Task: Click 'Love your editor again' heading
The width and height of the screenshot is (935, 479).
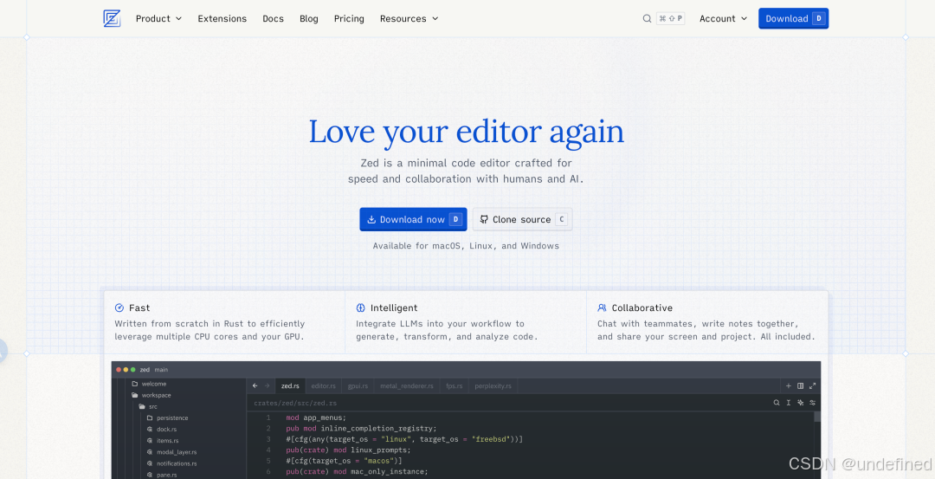Action: [x=467, y=132]
